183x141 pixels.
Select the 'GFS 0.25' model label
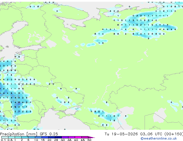(x=49, y=134)
